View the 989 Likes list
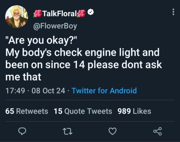Viewport: 180px width, 142px height. [x=134, y=111]
